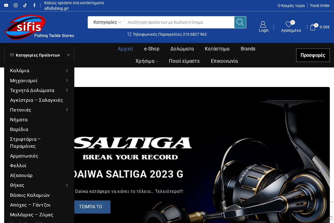Image resolution: width=334 pixels, height=223 pixels.
Task: Click the Αγαπημένα text link
Action: [x=291, y=30]
